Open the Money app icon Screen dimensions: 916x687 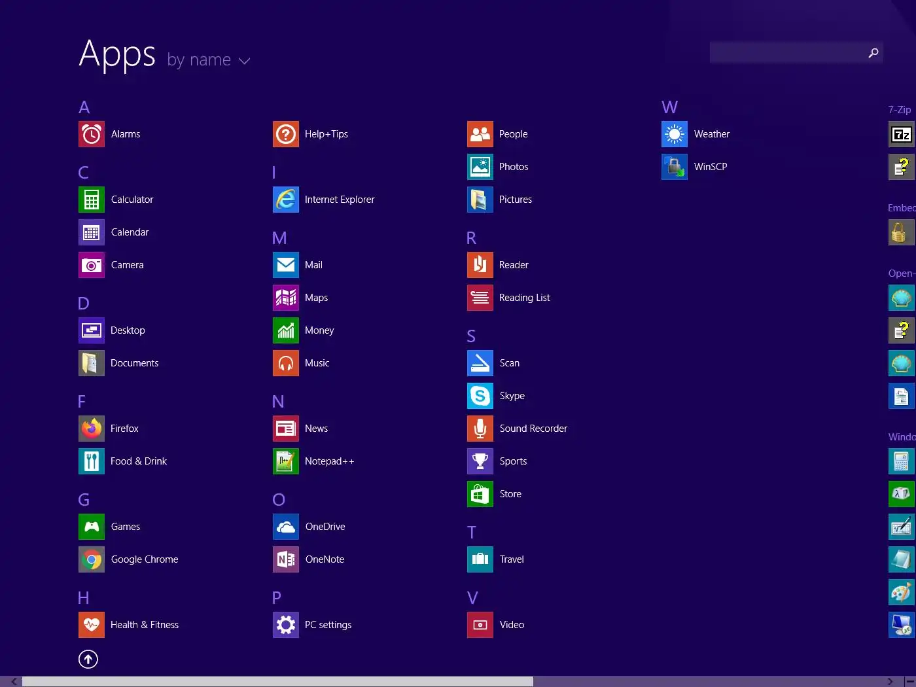[x=286, y=330]
